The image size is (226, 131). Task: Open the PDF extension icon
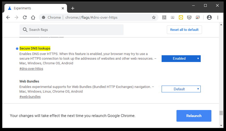(164, 17)
